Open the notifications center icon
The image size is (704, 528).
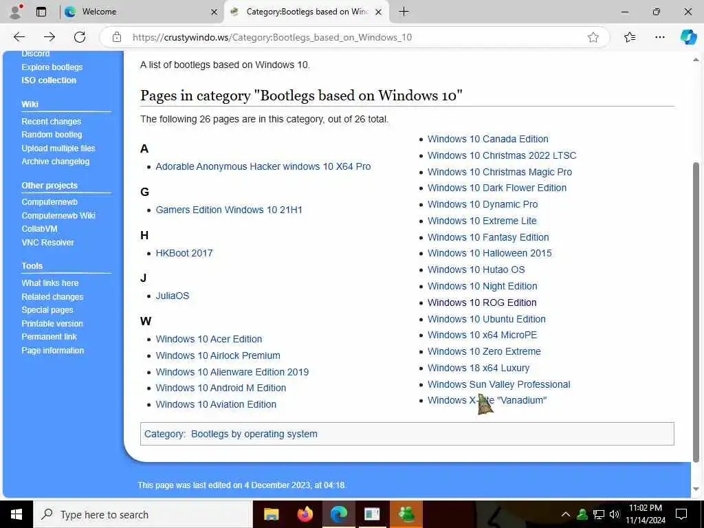coord(681,514)
